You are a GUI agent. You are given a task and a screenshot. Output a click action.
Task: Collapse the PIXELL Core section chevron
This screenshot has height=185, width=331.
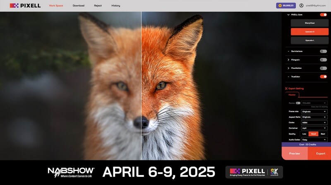[288, 15]
